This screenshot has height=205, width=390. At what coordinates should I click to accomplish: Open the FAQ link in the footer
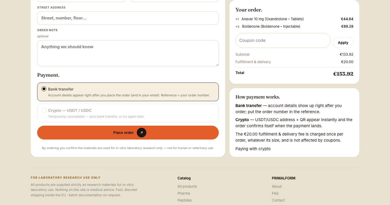[275, 193]
